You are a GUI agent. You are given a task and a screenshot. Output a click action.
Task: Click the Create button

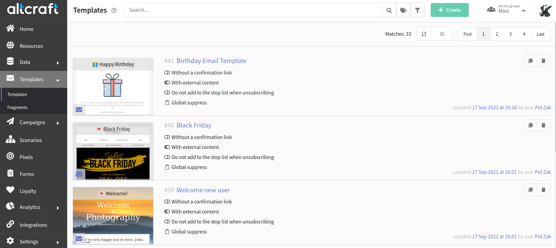(x=449, y=10)
